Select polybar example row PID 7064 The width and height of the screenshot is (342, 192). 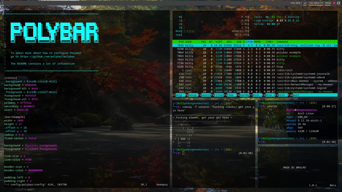255,53
